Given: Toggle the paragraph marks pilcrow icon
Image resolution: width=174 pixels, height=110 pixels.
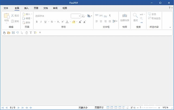Looking at the screenshot, I should coord(110,16).
